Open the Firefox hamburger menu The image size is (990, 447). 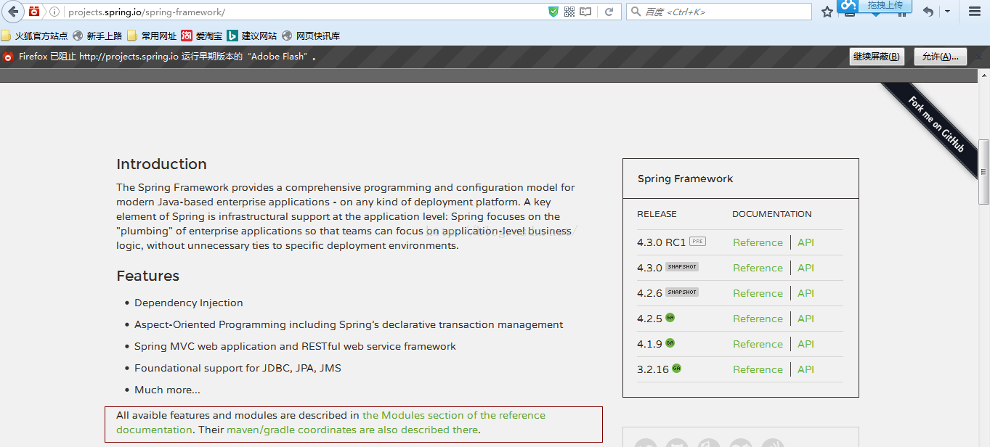(975, 12)
